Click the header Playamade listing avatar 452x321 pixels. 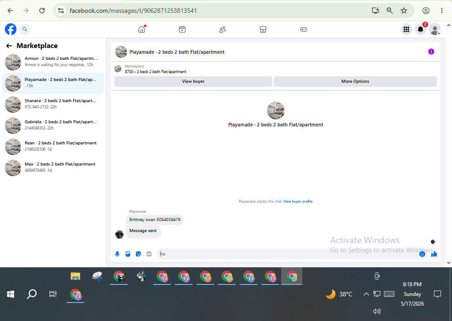121,52
